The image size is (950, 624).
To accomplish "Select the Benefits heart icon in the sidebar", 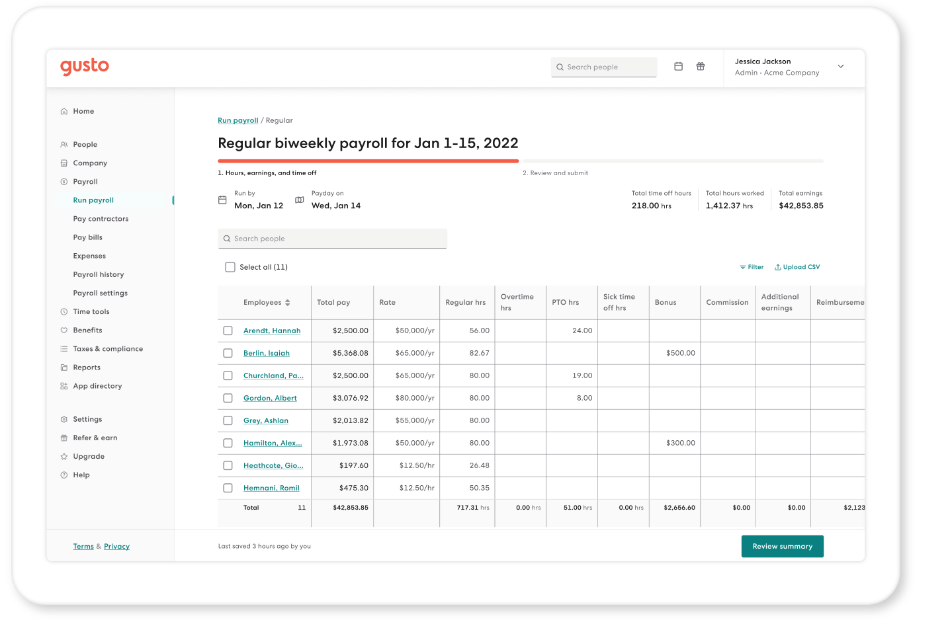I will (64, 330).
